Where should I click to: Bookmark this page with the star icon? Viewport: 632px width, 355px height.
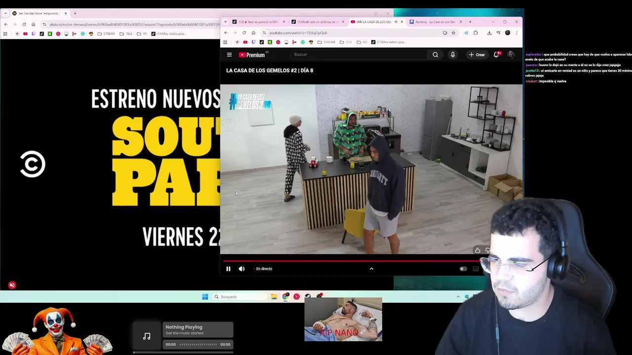coord(453,33)
